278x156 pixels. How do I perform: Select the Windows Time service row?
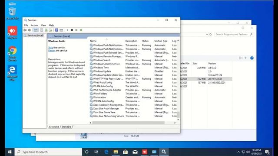coord(133,68)
